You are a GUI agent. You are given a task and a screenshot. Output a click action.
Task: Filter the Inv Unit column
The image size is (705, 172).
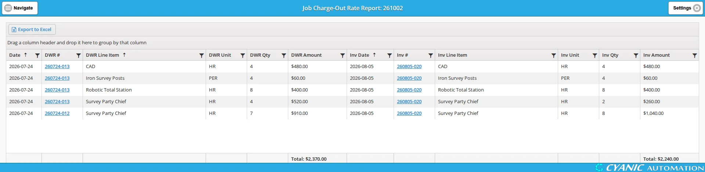click(x=594, y=55)
